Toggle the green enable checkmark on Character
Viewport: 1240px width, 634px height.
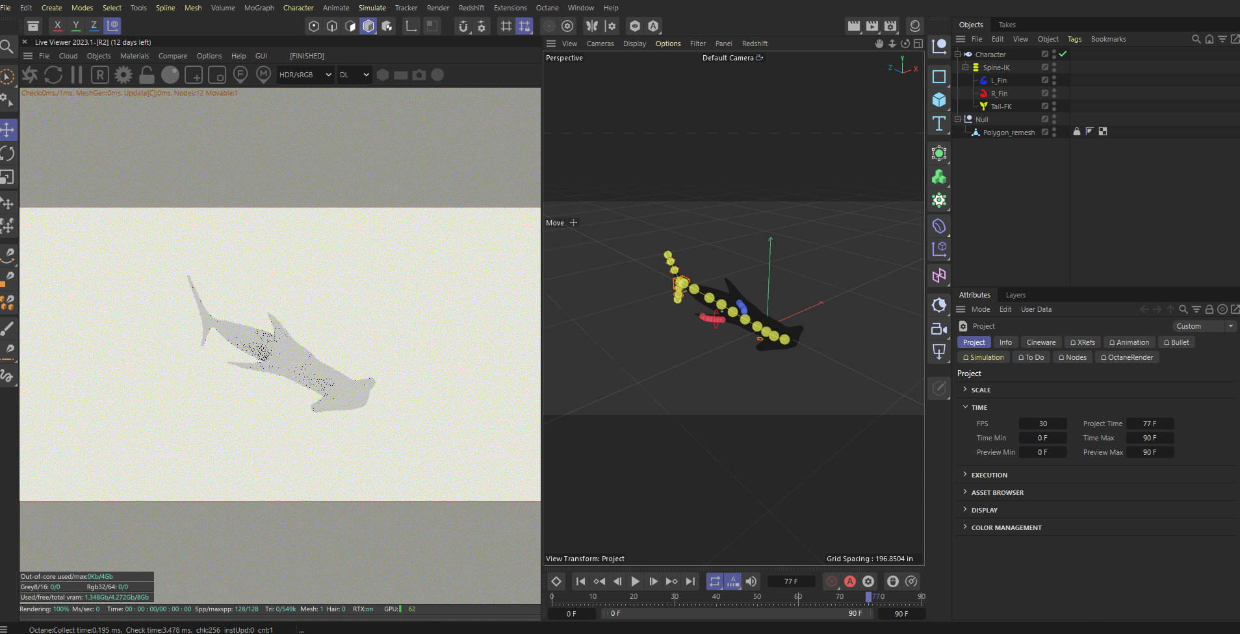1062,54
